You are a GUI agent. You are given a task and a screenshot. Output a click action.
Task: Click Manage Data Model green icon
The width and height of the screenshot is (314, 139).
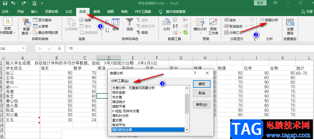[x=186, y=32]
